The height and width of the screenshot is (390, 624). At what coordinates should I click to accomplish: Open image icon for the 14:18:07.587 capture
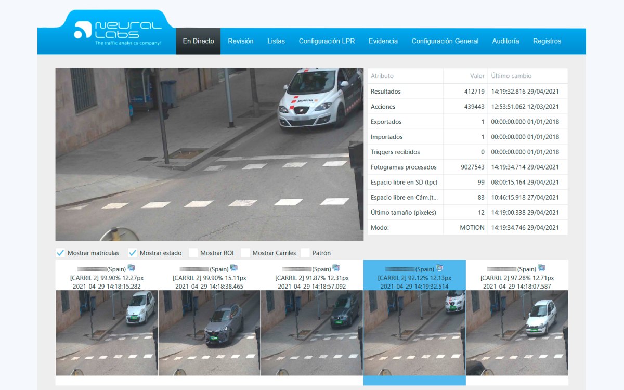click(x=541, y=268)
